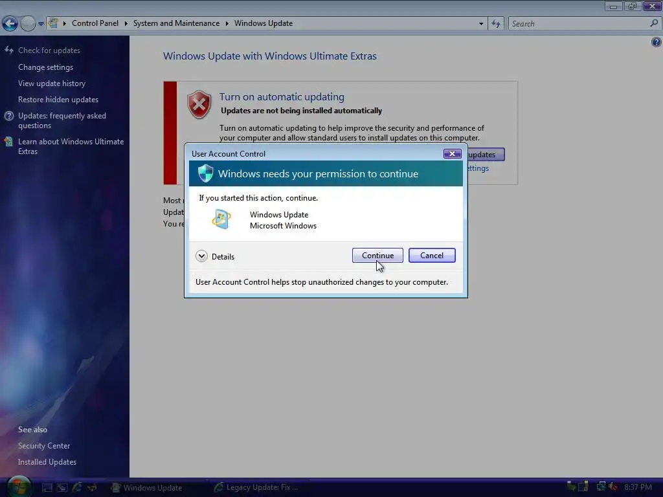Viewport: 663px width, 497px height.
Task: Open Help with the blue question icon
Action: point(657,42)
